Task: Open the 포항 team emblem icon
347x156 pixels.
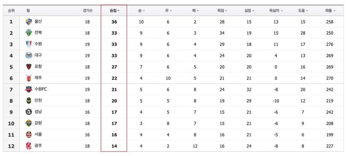Action: (x=29, y=66)
